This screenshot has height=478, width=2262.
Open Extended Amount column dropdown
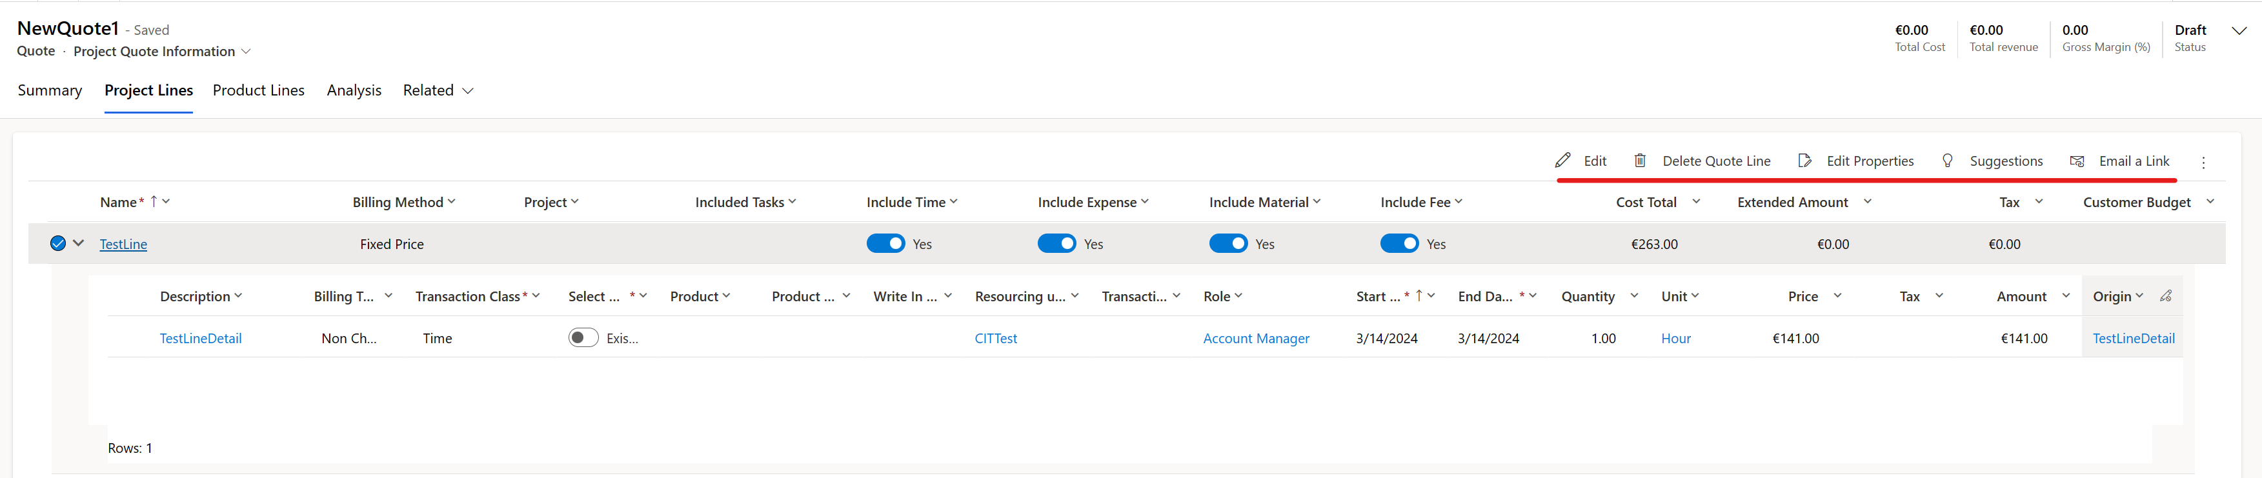click(1868, 202)
